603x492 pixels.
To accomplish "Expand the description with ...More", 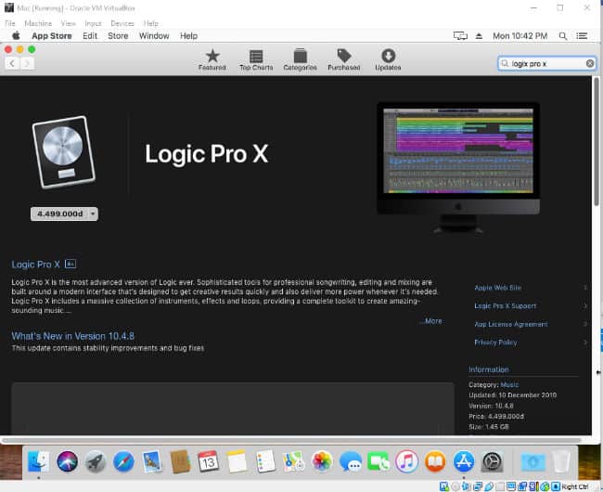I will (x=431, y=321).
